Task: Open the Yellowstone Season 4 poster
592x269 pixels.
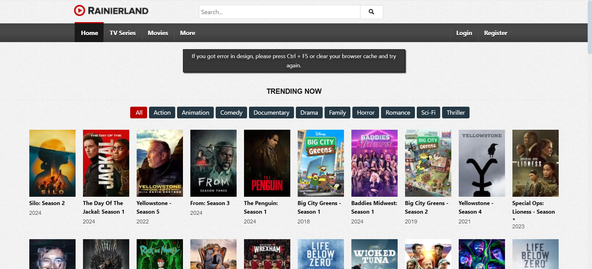Action: click(x=482, y=163)
